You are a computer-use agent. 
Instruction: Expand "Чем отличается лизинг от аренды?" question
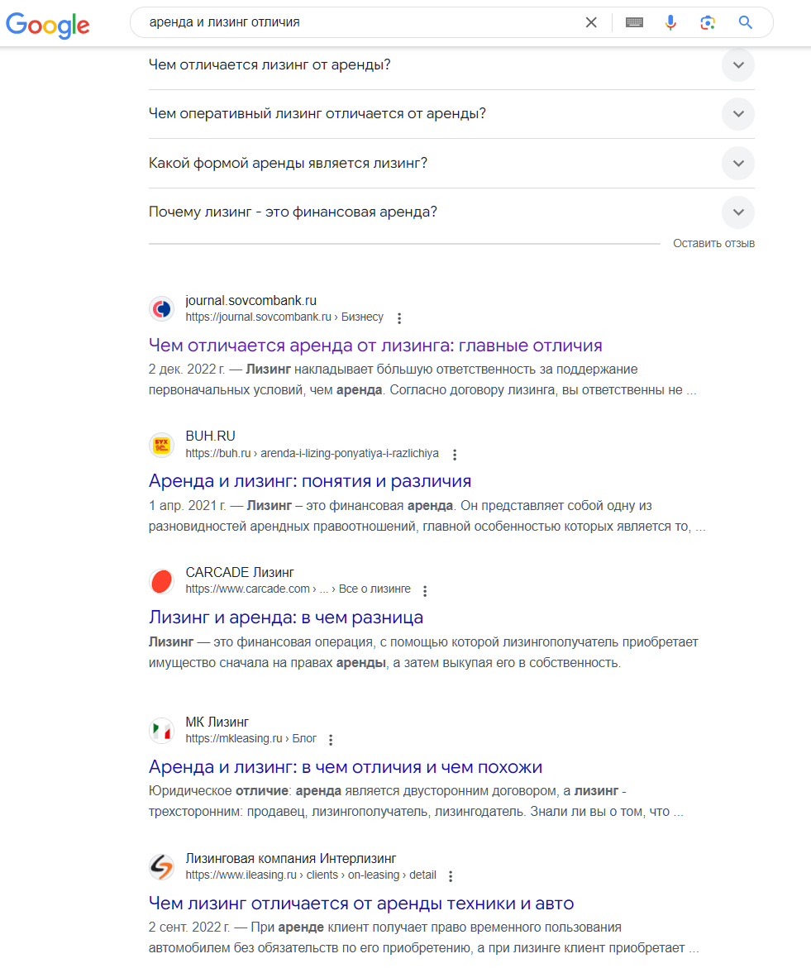737,64
